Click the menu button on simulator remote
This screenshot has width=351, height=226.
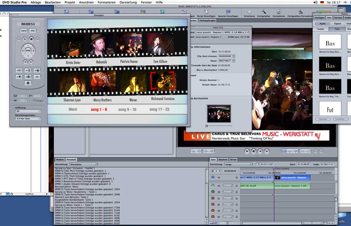click(24, 31)
